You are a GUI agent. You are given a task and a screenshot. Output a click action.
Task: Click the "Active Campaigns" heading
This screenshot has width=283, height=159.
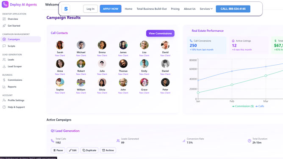(x=59, y=120)
